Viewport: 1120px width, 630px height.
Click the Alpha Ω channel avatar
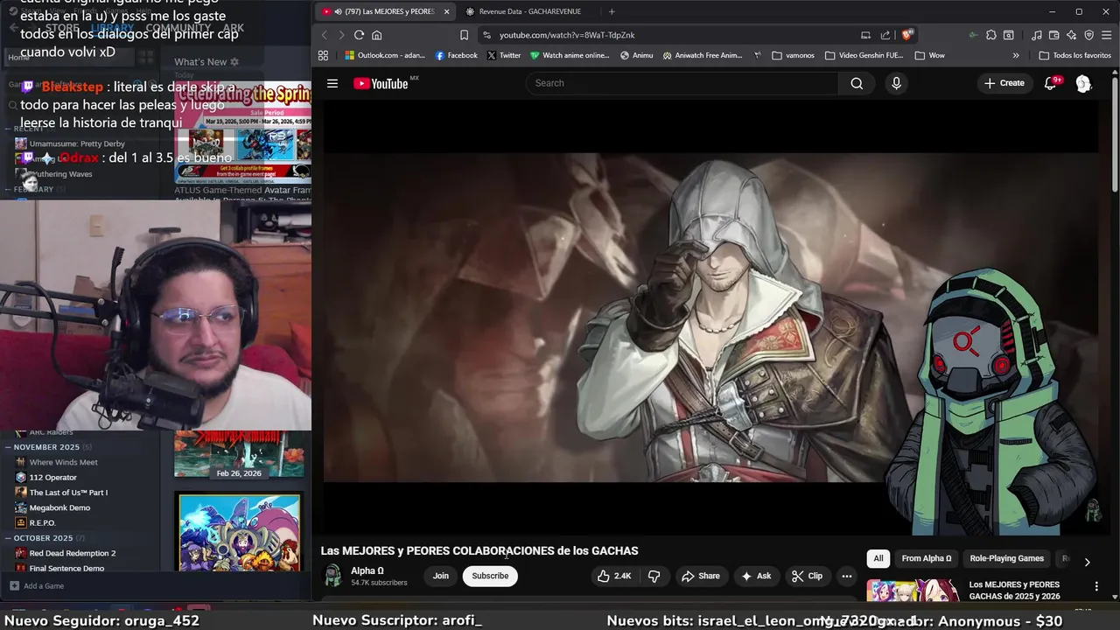pos(332,575)
